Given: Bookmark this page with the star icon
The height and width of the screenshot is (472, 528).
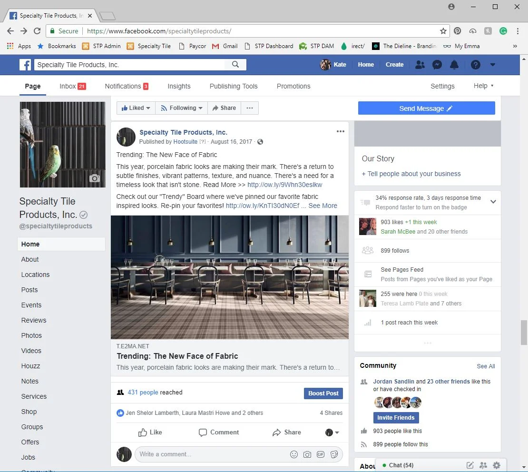Looking at the screenshot, I should tap(443, 31).
